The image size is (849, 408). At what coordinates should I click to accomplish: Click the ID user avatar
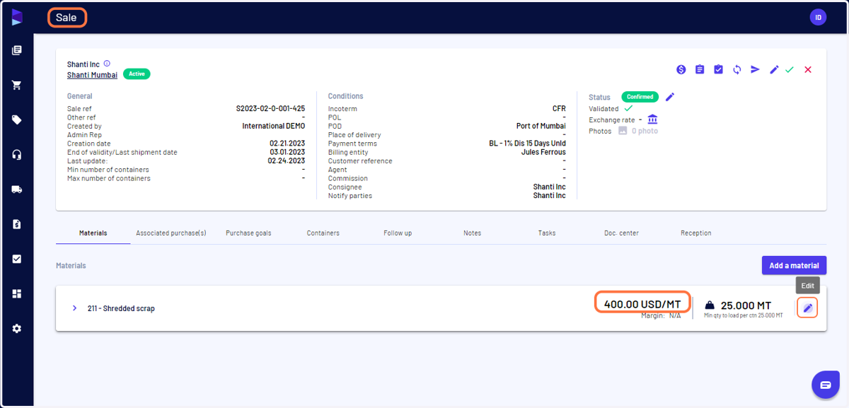[818, 18]
